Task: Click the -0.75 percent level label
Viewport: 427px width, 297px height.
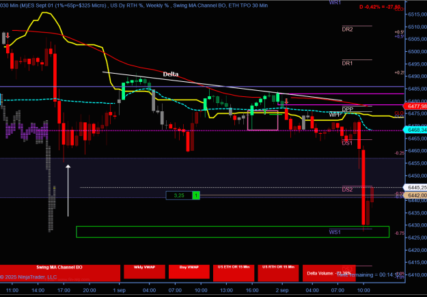Action: [x=400, y=233]
